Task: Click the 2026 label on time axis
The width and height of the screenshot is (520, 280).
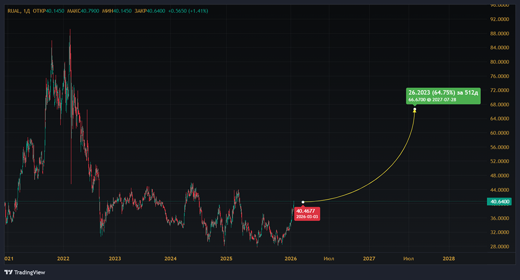Action: tap(291, 259)
